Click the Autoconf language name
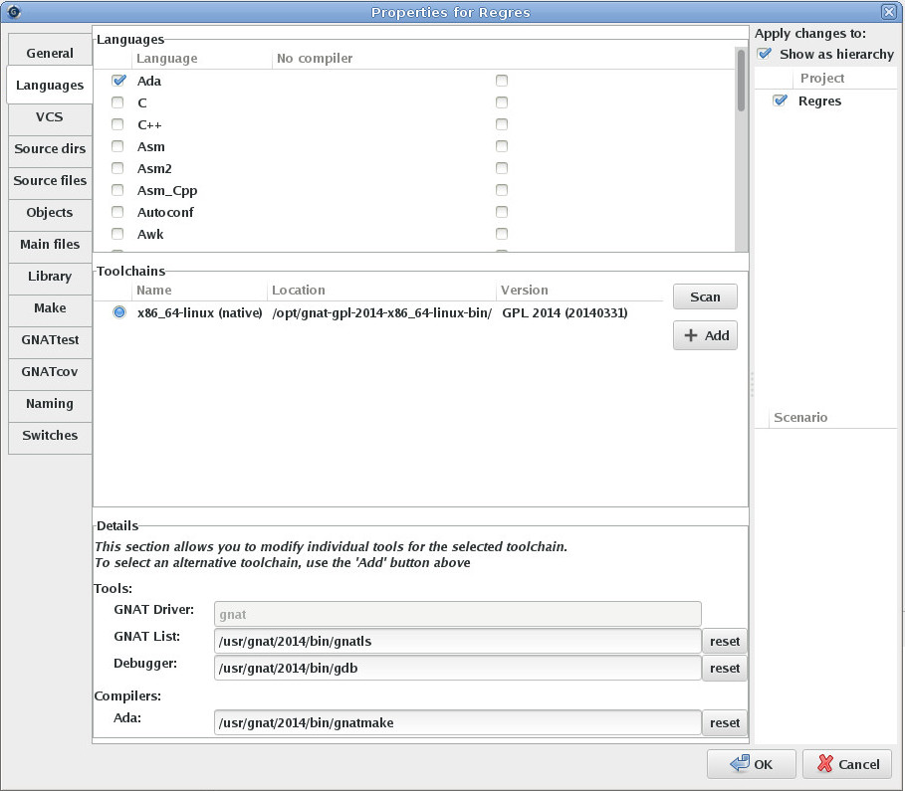905x791 pixels. pos(165,212)
